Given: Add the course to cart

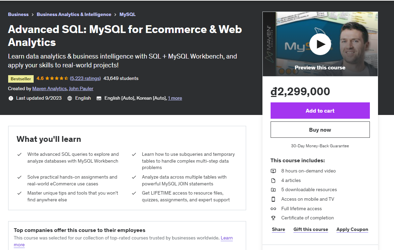Looking at the screenshot, I should [x=320, y=111].
